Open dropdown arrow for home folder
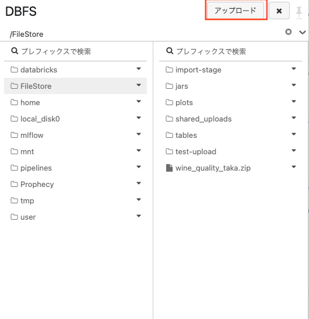Image resolution: width=309 pixels, height=319 pixels. (x=139, y=102)
